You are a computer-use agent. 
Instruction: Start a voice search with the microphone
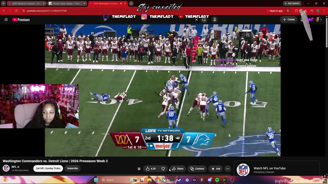point(215,19)
